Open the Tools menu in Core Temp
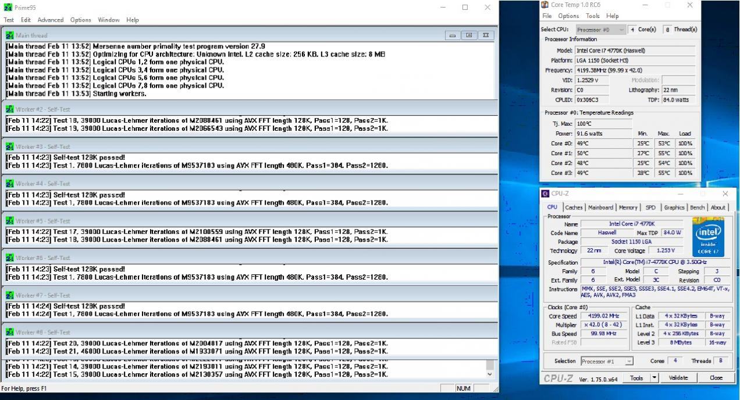740x400 pixels. pos(593,16)
